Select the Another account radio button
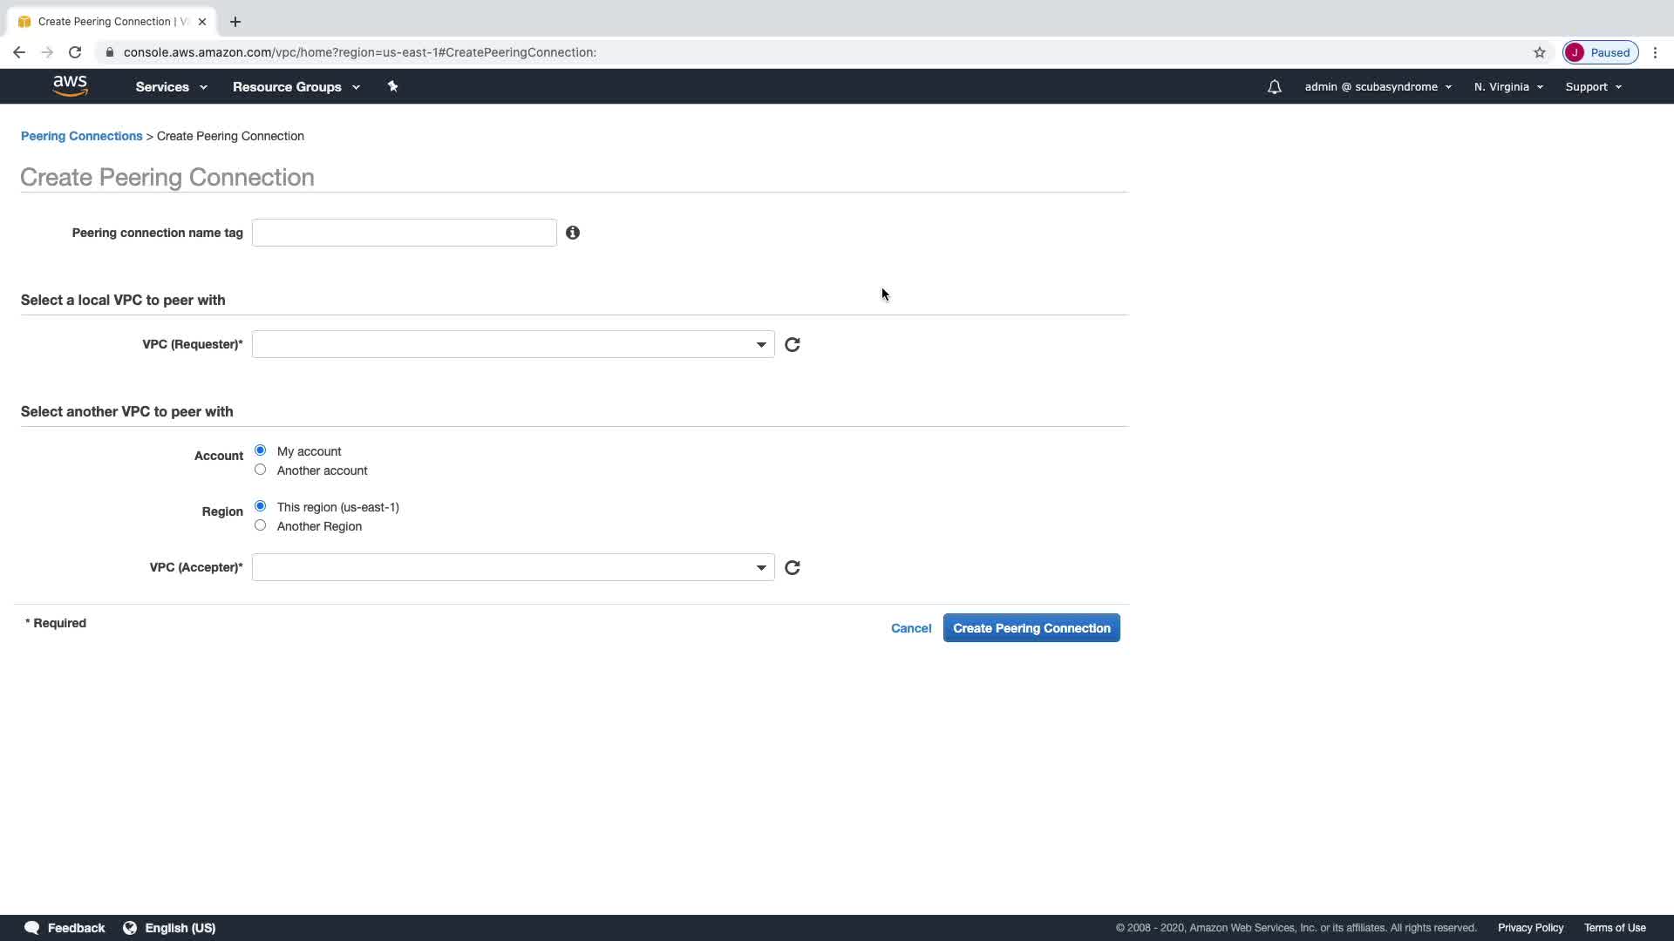This screenshot has height=941, width=1674. click(260, 470)
